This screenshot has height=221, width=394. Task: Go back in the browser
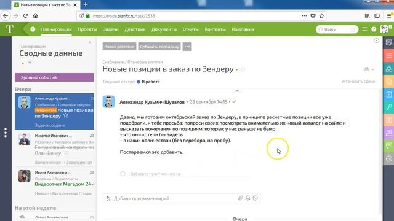click(6, 15)
